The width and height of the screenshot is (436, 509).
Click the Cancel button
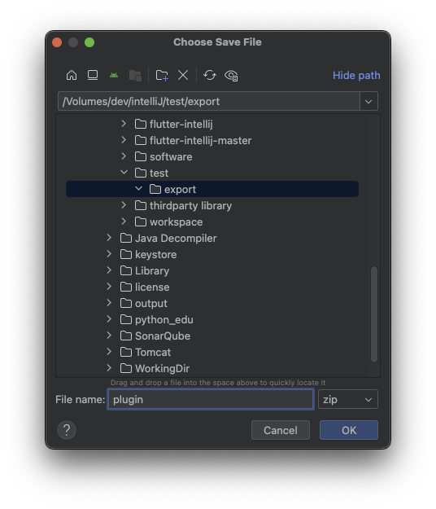(281, 430)
